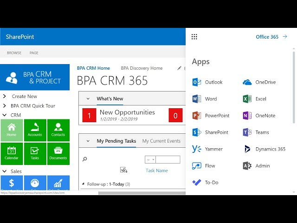
Task: Select the PAGE ribbon tab
Action: coord(34,53)
